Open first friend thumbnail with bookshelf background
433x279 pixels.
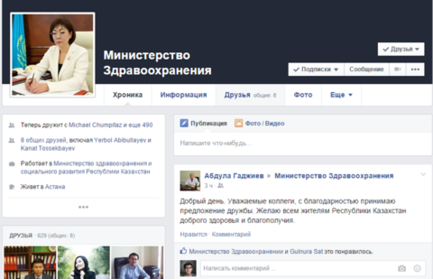coord(30,262)
